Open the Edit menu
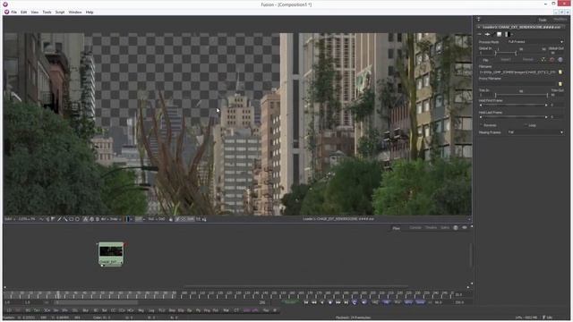Viewport: 573px width, 322px height. pos(24,12)
